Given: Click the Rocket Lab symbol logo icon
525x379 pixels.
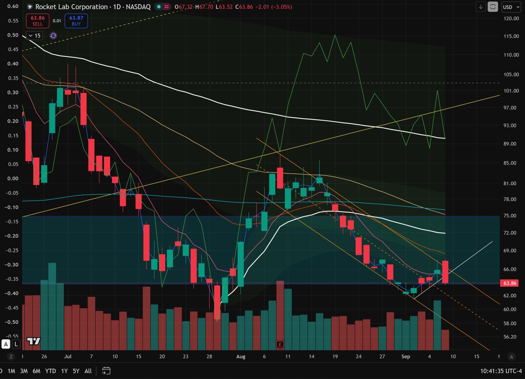Looking at the screenshot, I should coord(30,7).
